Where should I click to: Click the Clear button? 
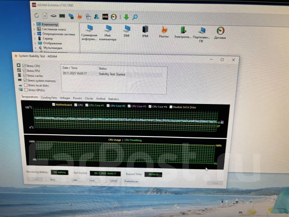pos(75,180)
